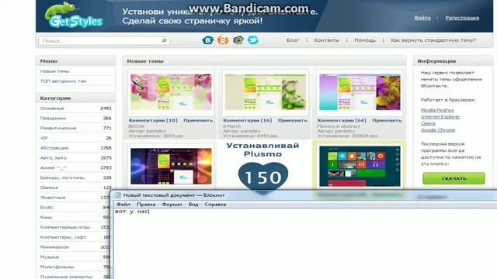This screenshot has width=497, height=279.
Task: Focus the Поиск search field
Action: [x=103, y=40]
